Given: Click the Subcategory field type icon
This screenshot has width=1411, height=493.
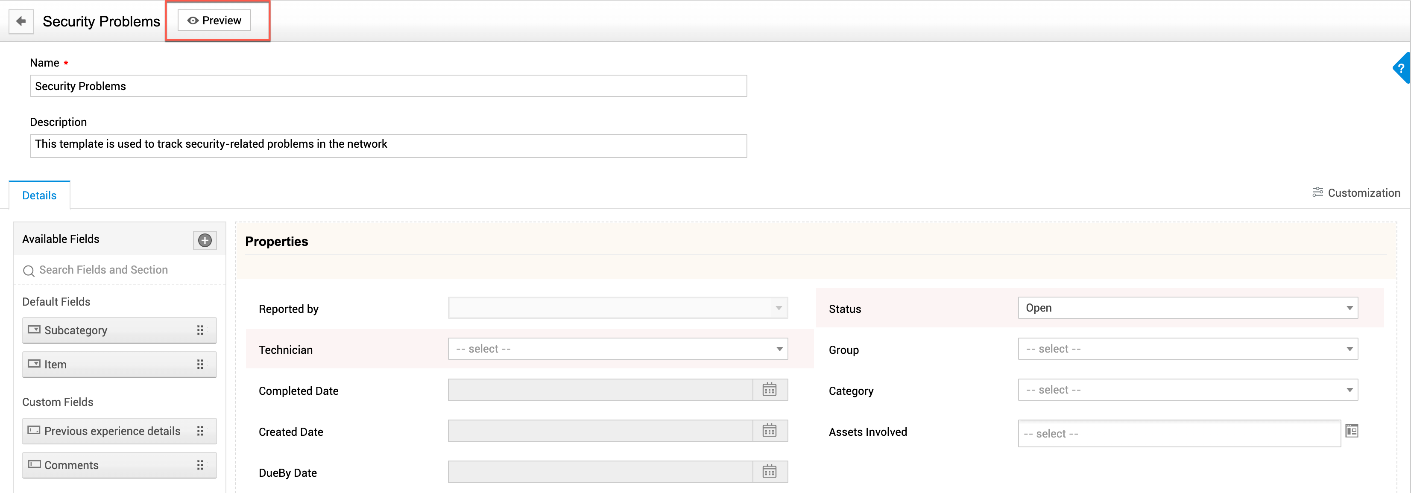Looking at the screenshot, I should [x=34, y=330].
